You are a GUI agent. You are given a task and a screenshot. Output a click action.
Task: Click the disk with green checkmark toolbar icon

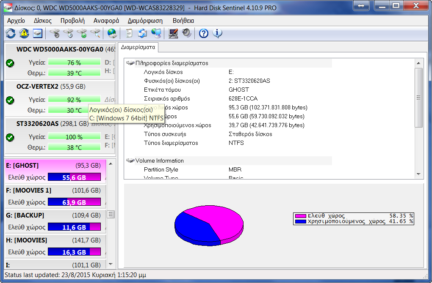tap(82, 33)
